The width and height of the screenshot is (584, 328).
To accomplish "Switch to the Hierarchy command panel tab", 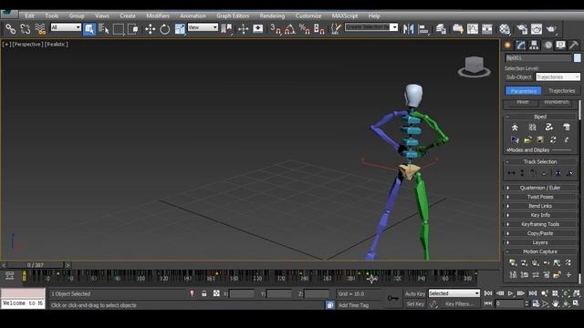I will [534, 46].
